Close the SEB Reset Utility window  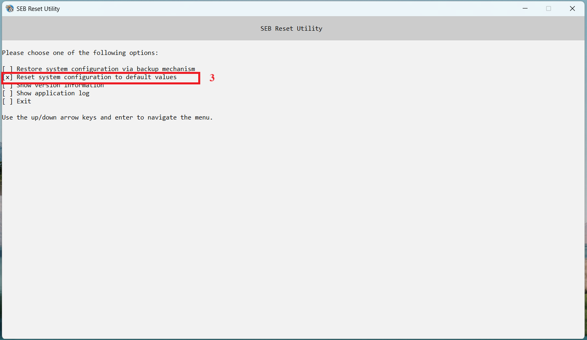click(x=572, y=8)
